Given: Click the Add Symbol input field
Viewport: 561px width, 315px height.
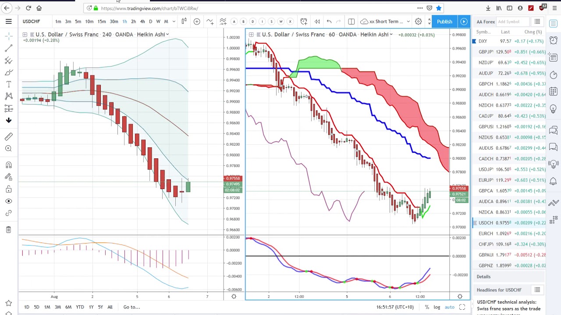Looking at the screenshot, I should point(513,21).
